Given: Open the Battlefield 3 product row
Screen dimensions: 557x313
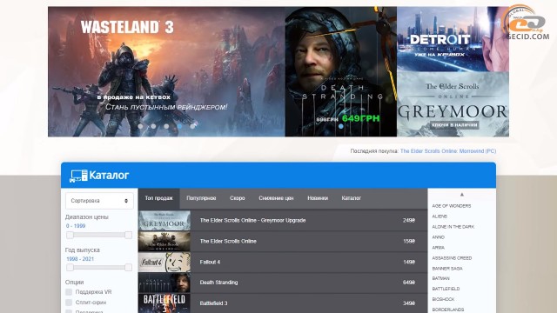Looking at the screenshot, I should point(282,303).
